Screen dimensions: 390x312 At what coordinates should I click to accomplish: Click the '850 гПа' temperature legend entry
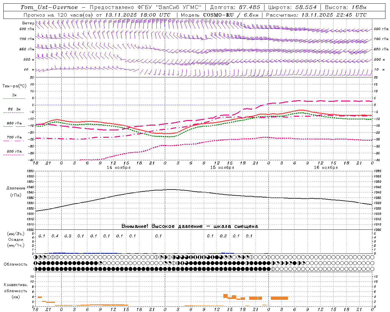(x=14, y=123)
